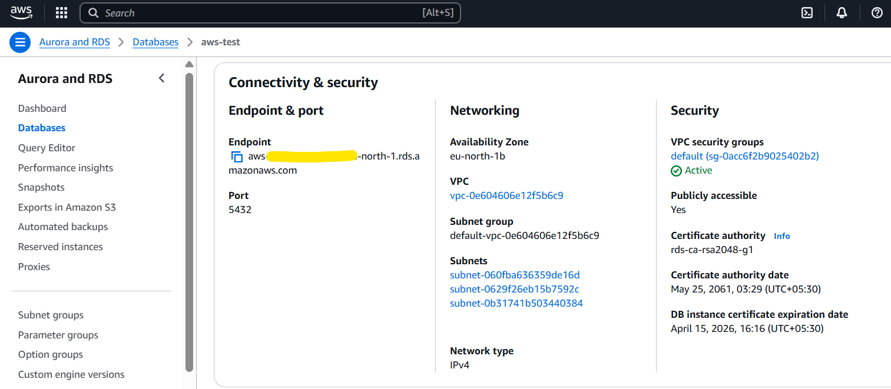The width and height of the screenshot is (891, 389).
Task: Copy the endpoint with the copy icon
Action: click(237, 157)
